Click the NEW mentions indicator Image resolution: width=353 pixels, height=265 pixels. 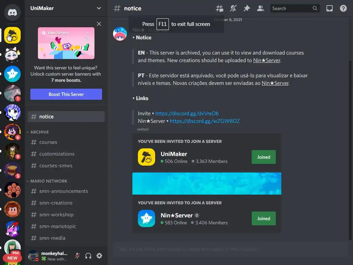pyautogui.click(x=12, y=258)
